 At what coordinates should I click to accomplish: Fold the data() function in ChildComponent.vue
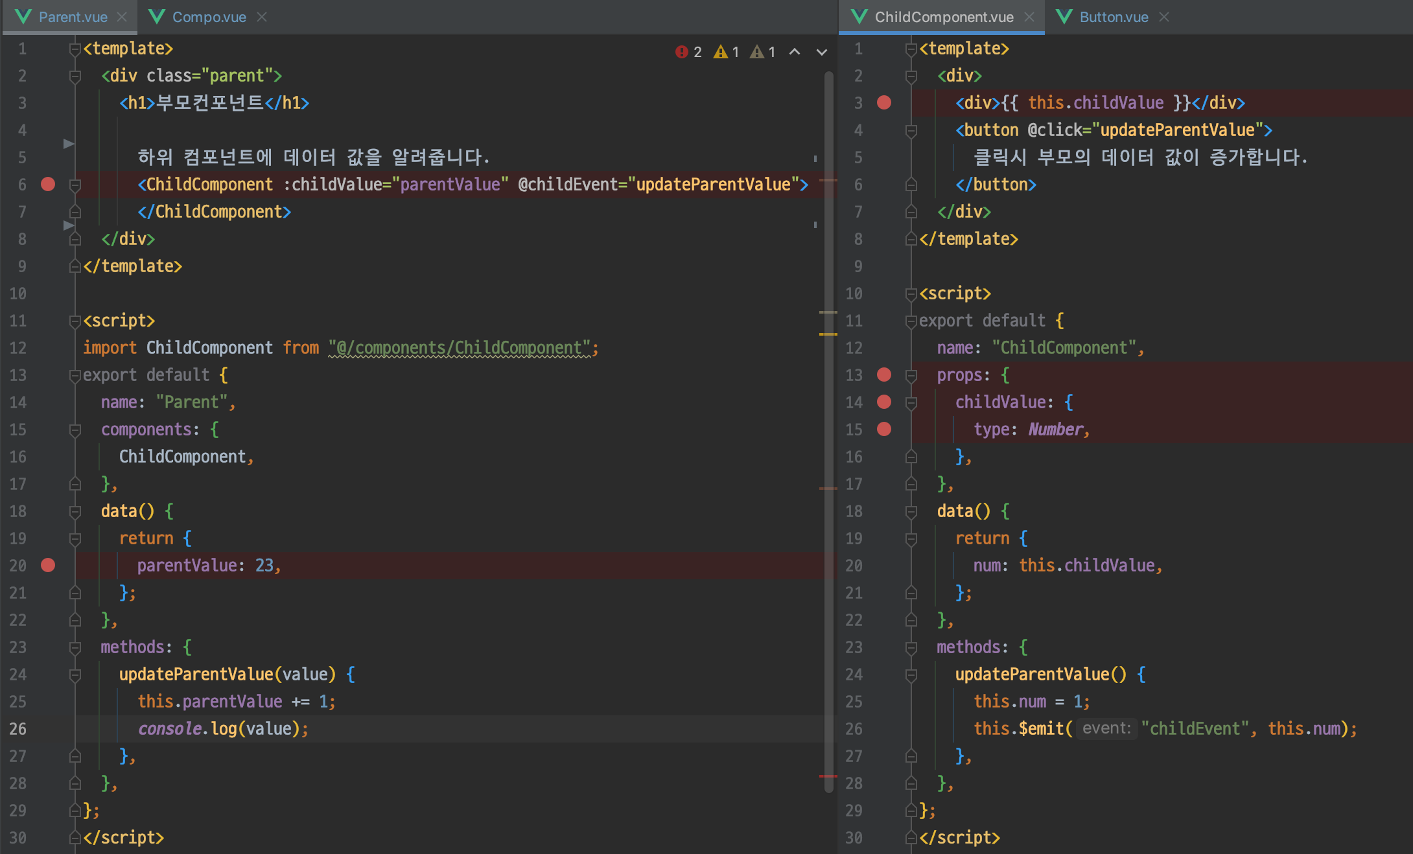911,511
